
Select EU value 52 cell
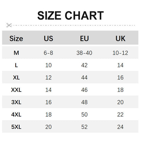pyautogui.click(x=84, y=127)
